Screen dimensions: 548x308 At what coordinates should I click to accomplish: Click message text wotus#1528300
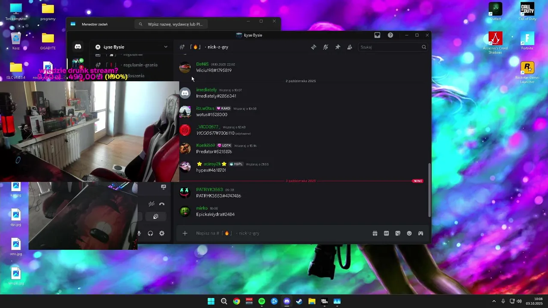click(211, 115)
